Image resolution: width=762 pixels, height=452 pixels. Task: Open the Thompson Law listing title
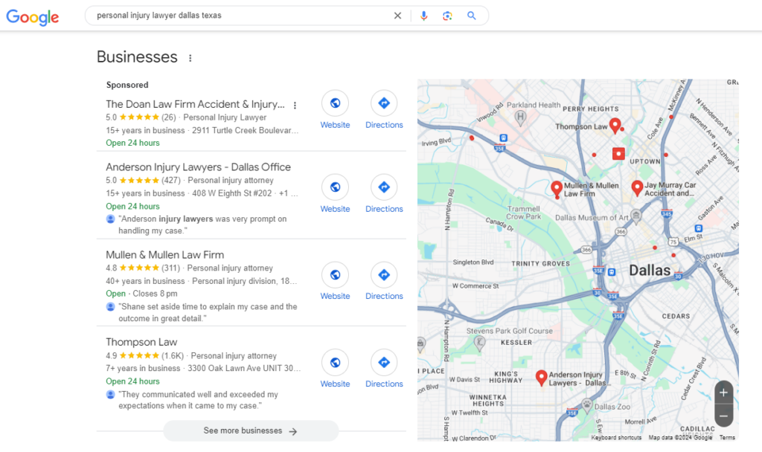(141, 342)
